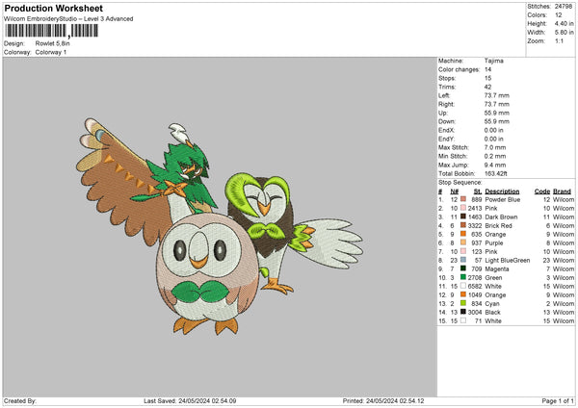
Task: Click the Up value 55.9 mm
Action: tap(496, 113)
